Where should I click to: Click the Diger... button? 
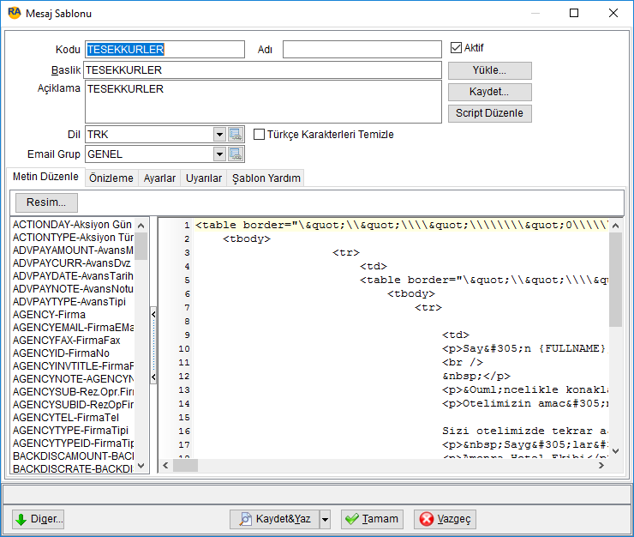click(x=38, y=519)
